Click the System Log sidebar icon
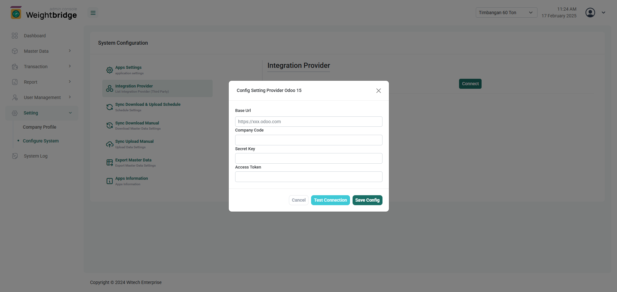The width and height of the screenshot is (617, 292). (15, 156)
